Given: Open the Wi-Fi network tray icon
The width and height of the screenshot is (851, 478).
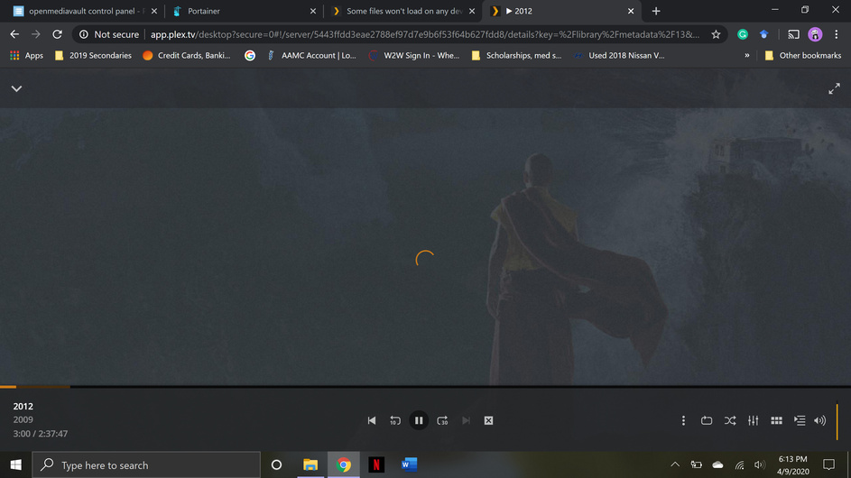Looking at the screenshot, I should click(739, 465).
